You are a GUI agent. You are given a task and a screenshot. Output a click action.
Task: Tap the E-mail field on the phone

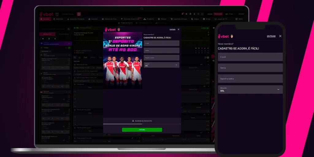[250, 57]
